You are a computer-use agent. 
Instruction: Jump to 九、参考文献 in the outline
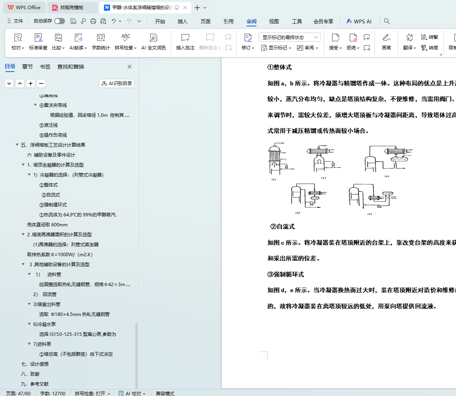35,384
